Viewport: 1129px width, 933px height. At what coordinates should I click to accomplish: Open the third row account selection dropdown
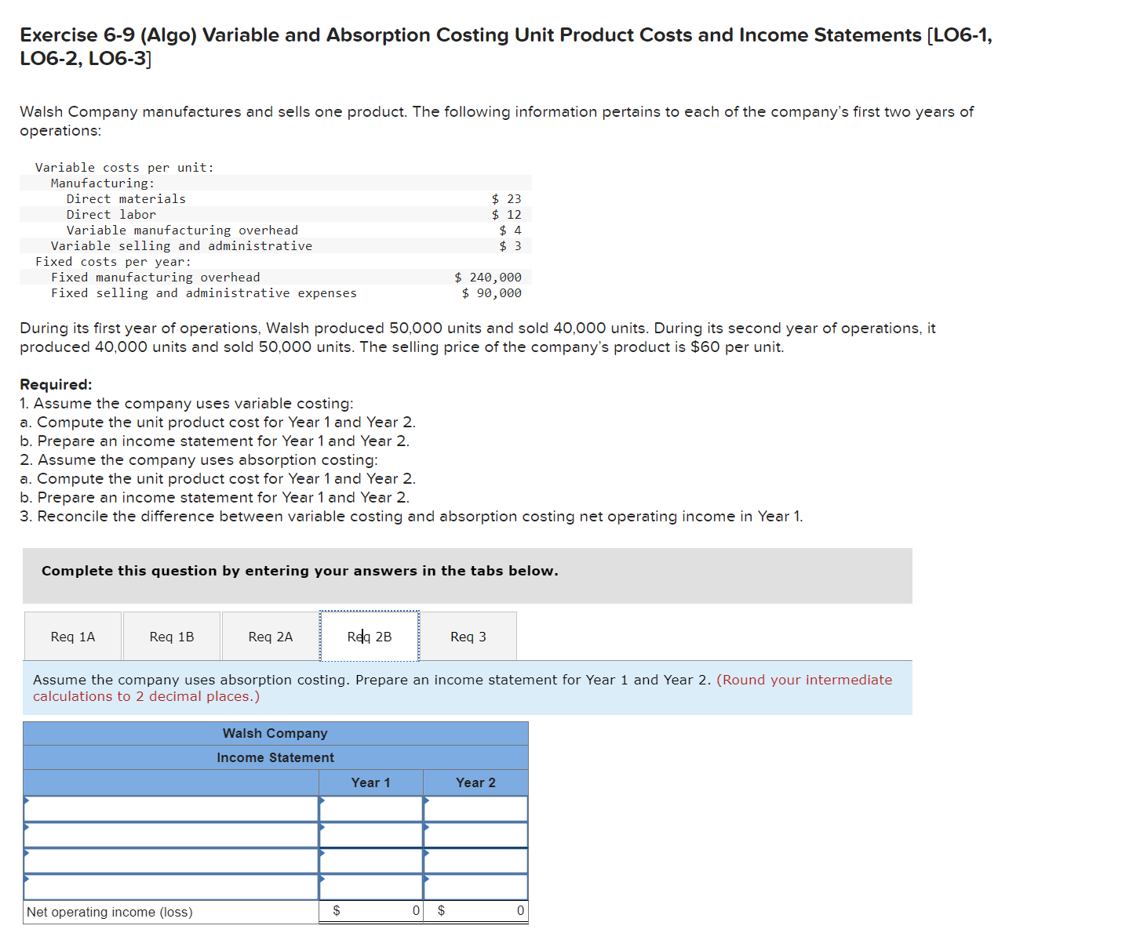pos(27,855)
